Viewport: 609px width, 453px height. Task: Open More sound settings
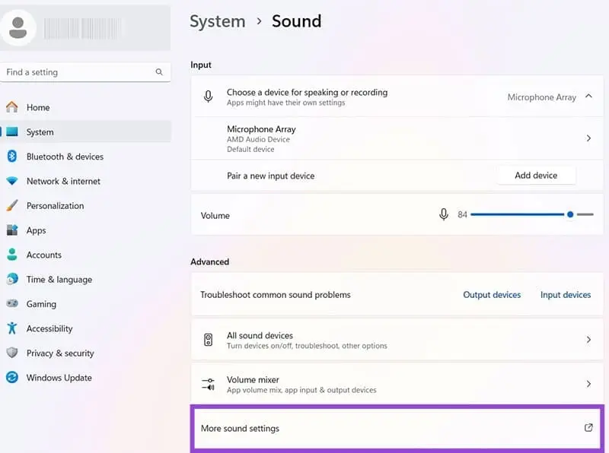(x=397, y=428)
